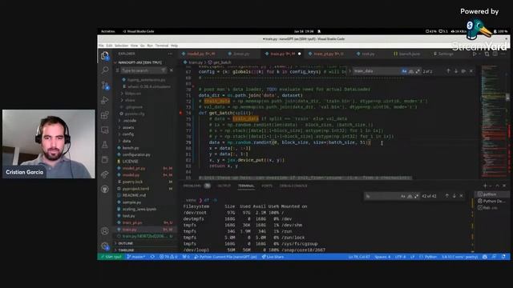
Task: Select the python terminal instance
Action: pyautogui.click(x=491, y=194)
